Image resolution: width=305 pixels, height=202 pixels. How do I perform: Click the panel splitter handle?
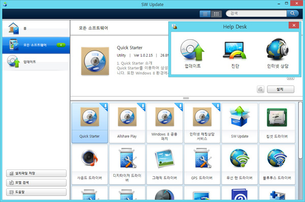tap(186, 98)
